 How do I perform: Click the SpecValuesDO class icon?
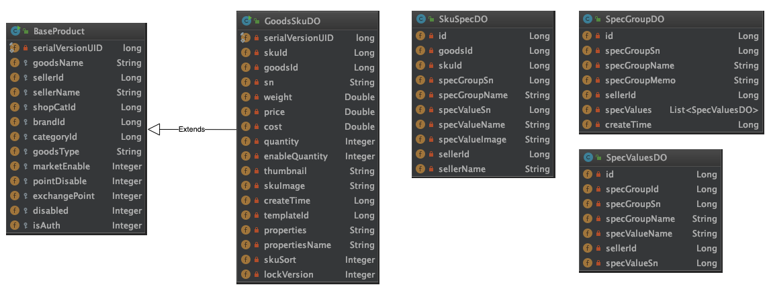tap(588, 158)
